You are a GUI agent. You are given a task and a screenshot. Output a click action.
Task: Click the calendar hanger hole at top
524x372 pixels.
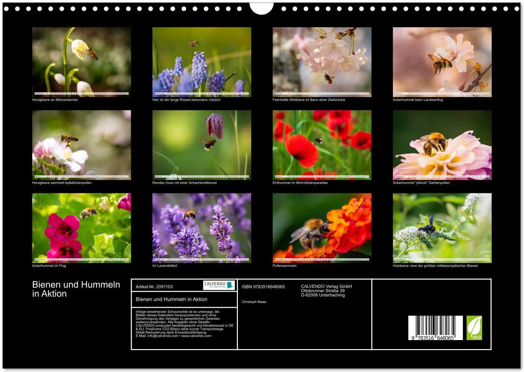[x=262, y=8]
